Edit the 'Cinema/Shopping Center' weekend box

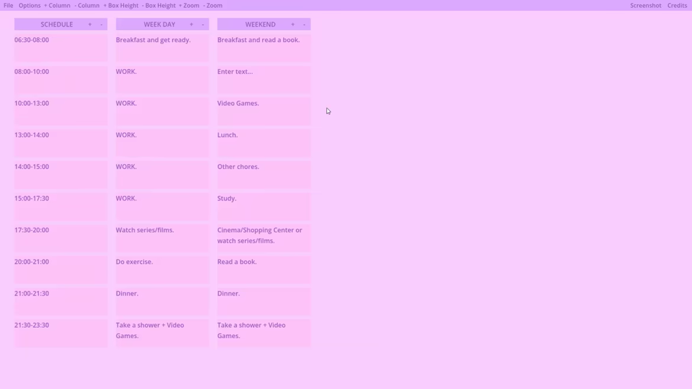click(264, 239)
